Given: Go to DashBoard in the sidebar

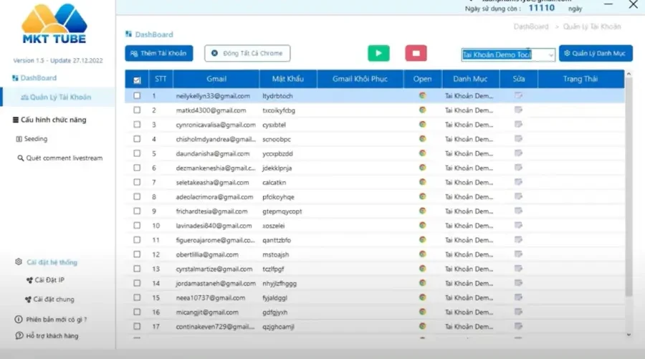Looking at the screenshot, I should pos(34,77).
